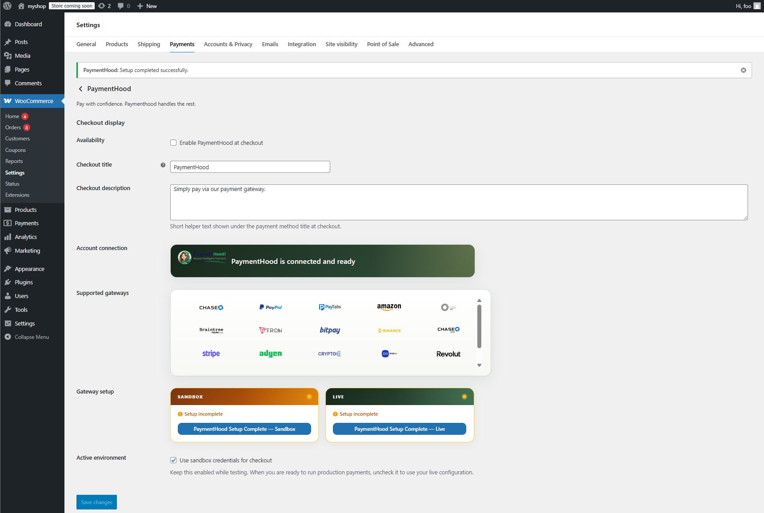The width and height of the screenshot is (764, 513).
Task: Click the Payments dollar icon in sidebar
Action: (8, 223)
